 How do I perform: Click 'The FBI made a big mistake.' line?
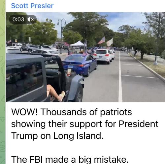click(70, 160)
